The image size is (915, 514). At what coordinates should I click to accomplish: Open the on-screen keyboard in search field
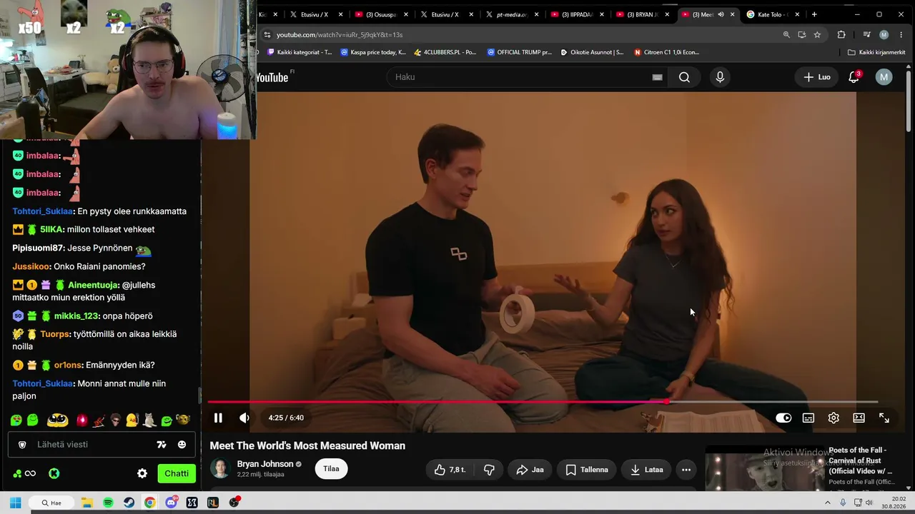[x=657, y=77]
